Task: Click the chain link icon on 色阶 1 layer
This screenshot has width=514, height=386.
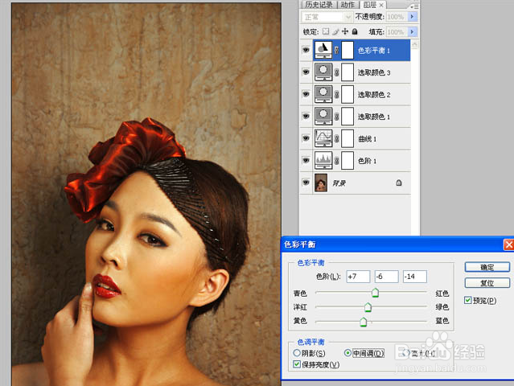Action: (337, 161)
